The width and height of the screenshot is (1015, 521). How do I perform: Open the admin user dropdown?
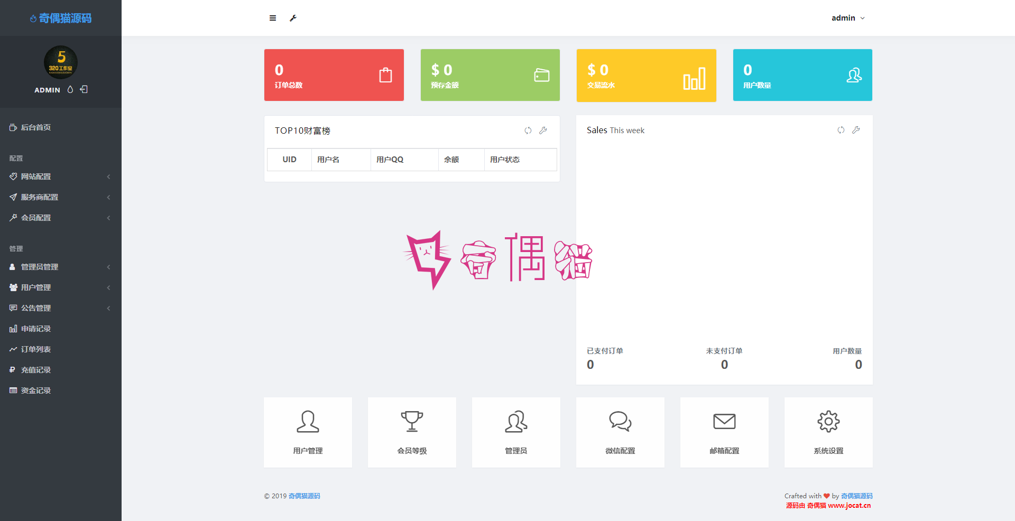point(848,18)
